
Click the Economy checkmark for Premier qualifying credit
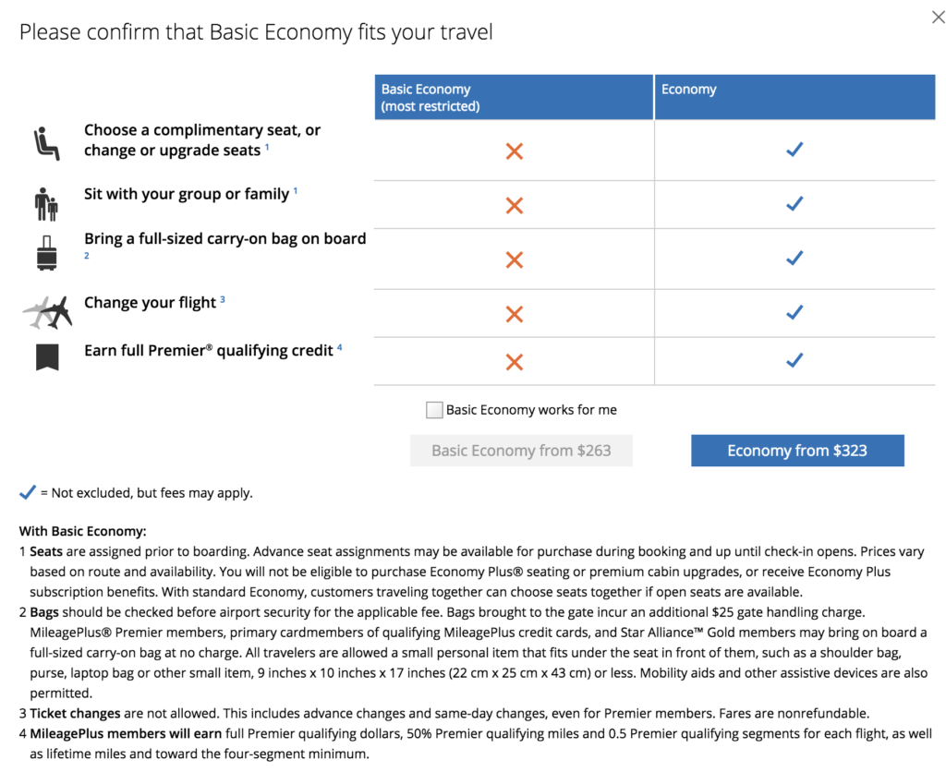pos(794,361)
